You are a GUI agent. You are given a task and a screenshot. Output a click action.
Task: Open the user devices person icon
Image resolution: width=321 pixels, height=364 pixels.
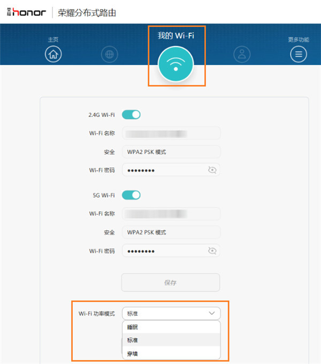tap(242, 54)
